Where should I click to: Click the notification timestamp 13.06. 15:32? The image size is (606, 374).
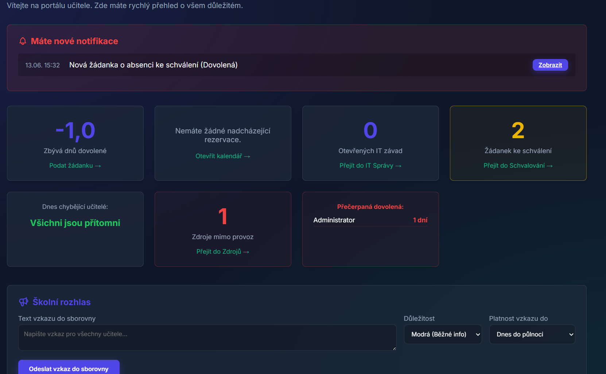42,65
